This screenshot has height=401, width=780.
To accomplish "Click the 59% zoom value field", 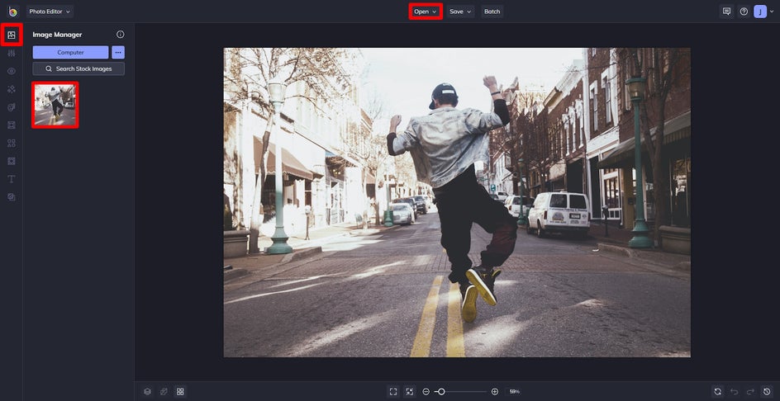I will coord(514,392).
